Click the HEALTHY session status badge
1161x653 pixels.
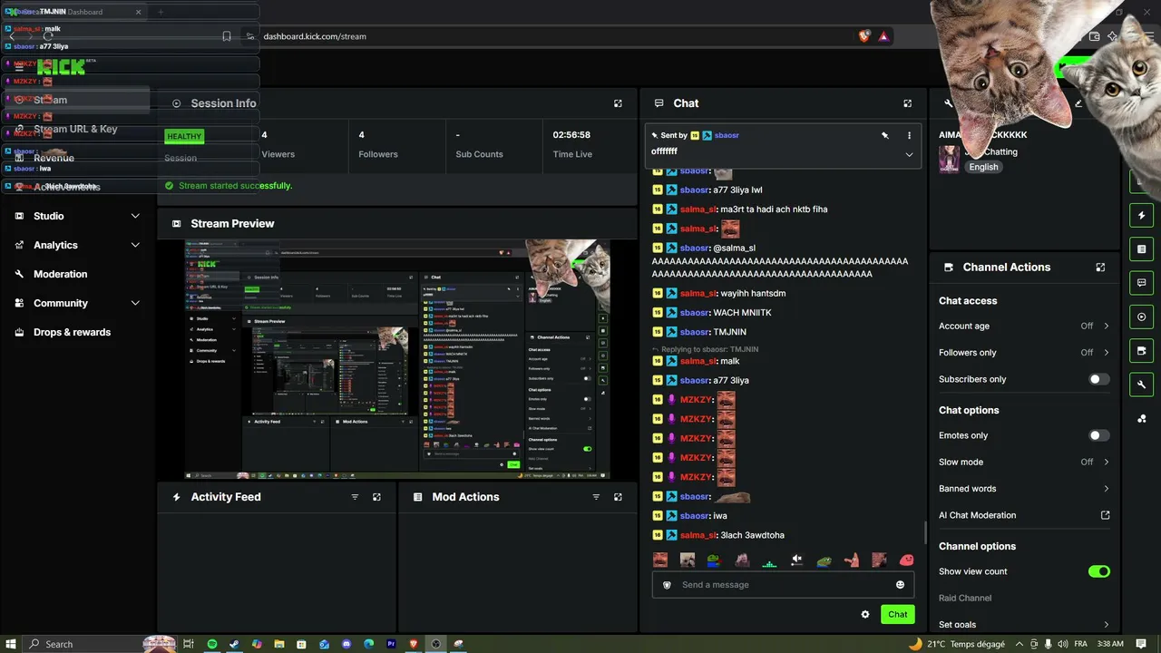pos(184,136)
